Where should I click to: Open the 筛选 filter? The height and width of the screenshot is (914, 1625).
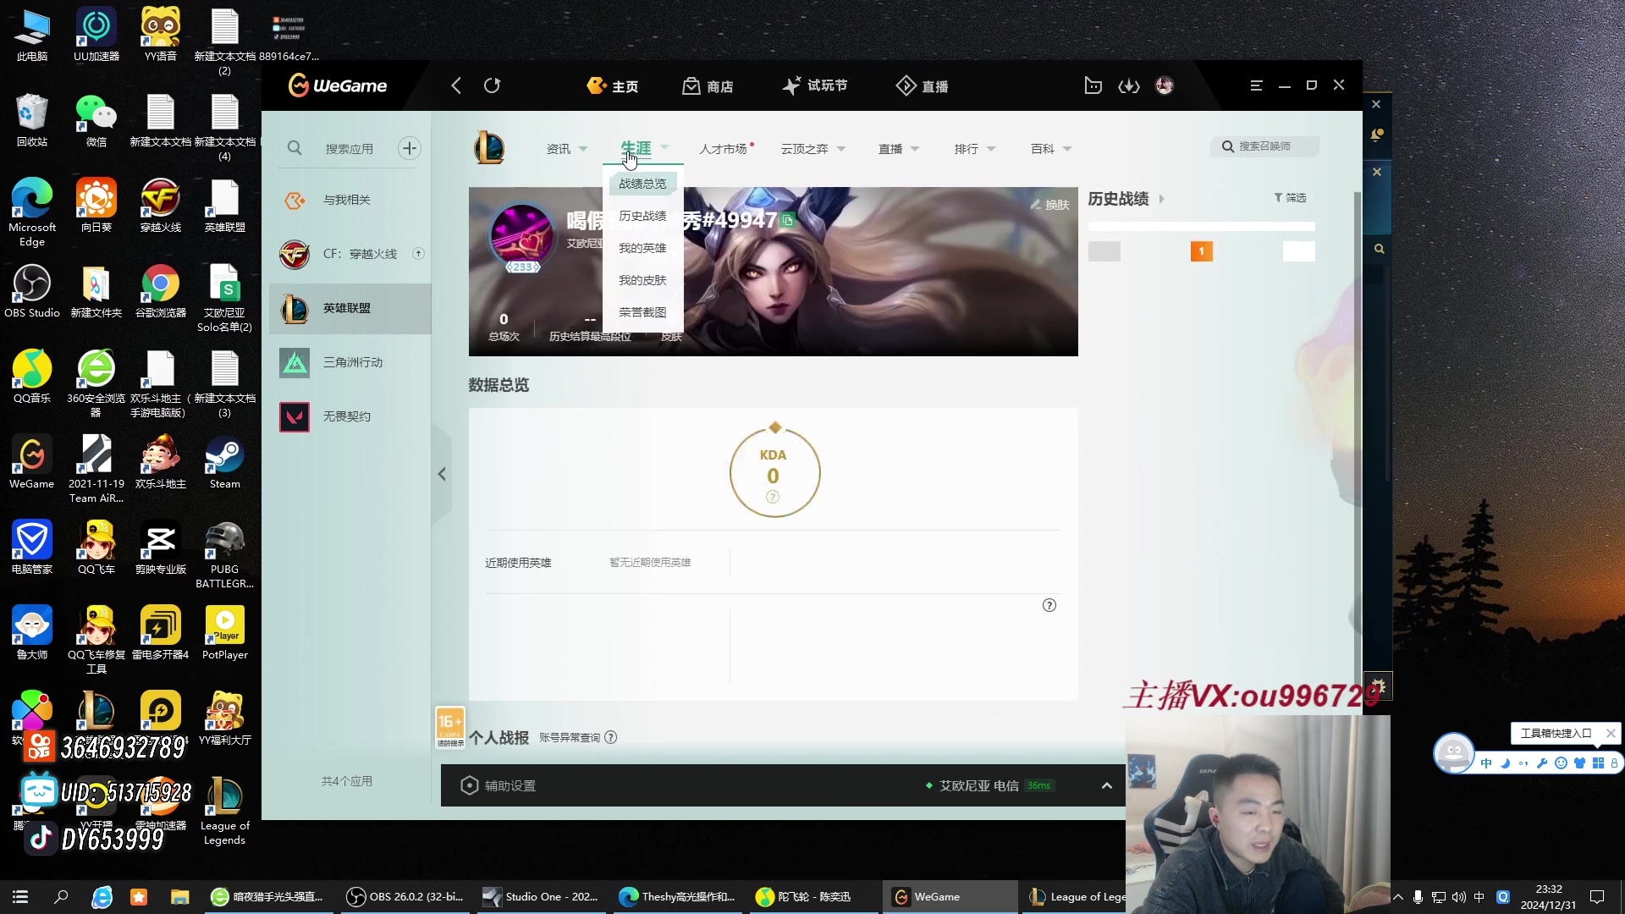1291,198
